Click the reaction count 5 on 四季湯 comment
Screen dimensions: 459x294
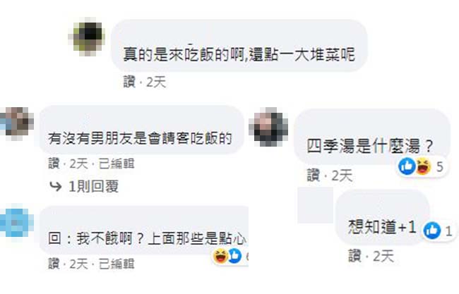pyautogui.click(x=440, y=167)
